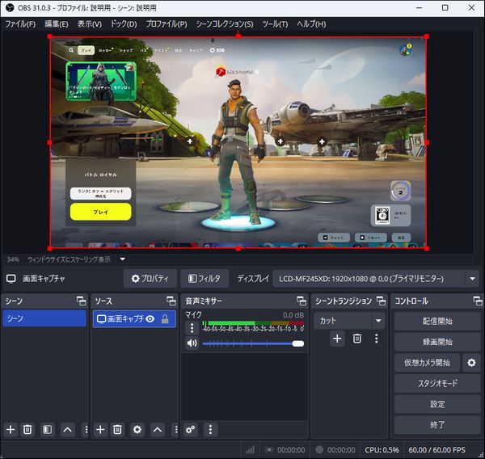Add a scene transition with plus icon
Screen dimensions: 485x459
click(x=337, y=339)
